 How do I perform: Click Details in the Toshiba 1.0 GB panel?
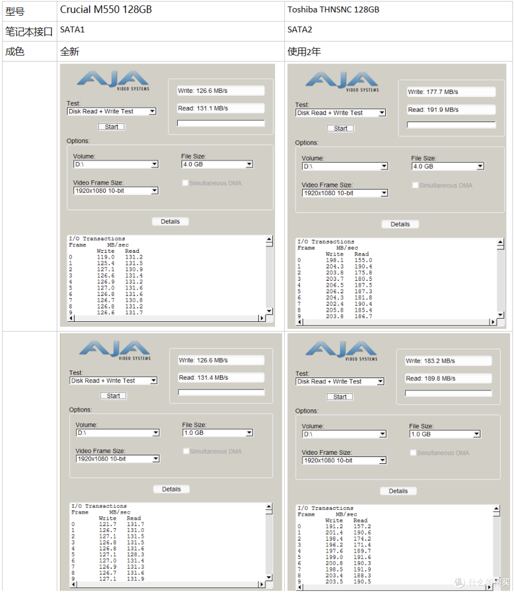click(x=398, y=491)
